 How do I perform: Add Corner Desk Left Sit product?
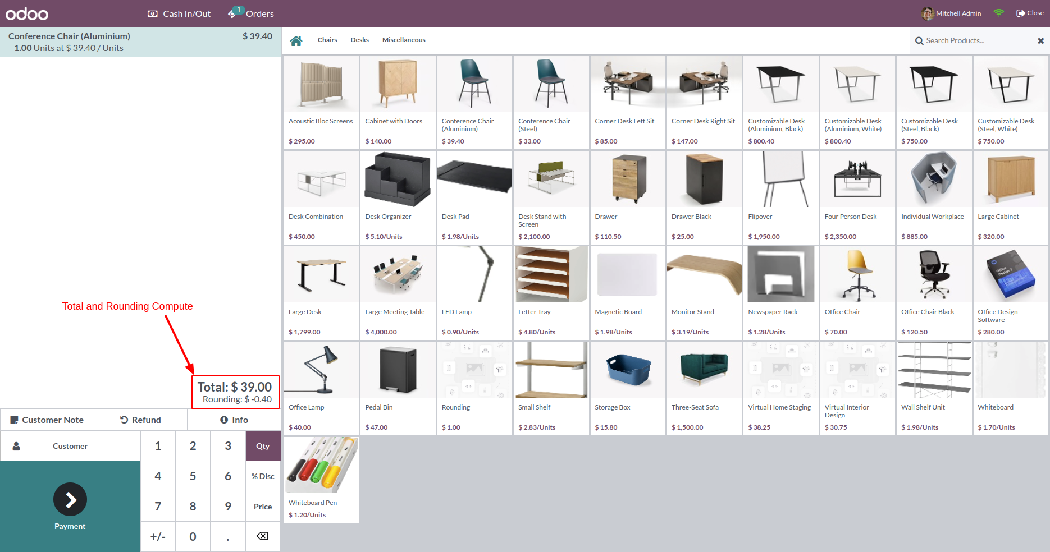628,102
